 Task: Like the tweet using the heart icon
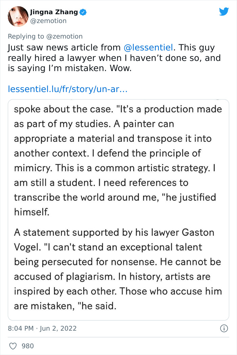coord(14,346)
